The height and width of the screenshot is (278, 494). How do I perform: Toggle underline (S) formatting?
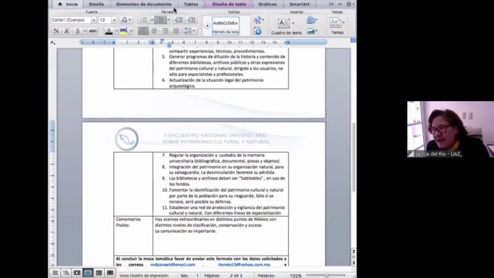77,31
